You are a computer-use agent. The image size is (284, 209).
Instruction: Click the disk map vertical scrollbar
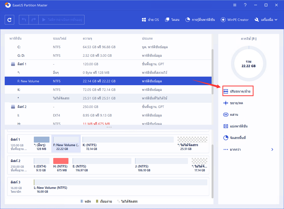tap(212, 171)
